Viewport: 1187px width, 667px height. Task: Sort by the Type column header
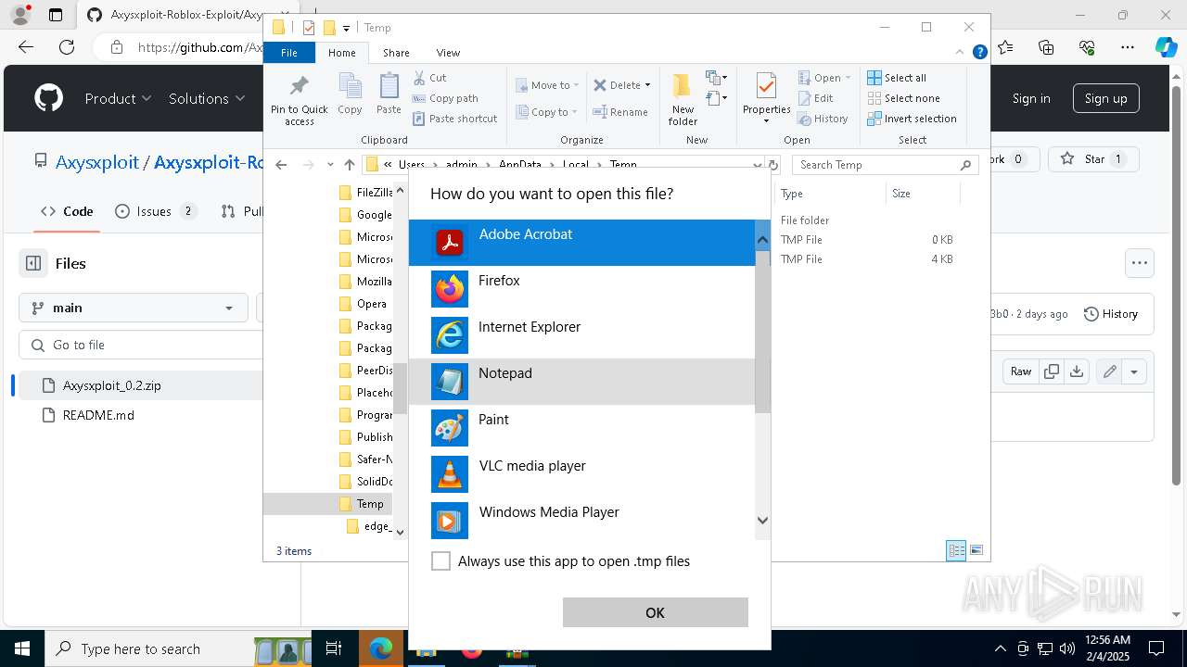[830, 194]
